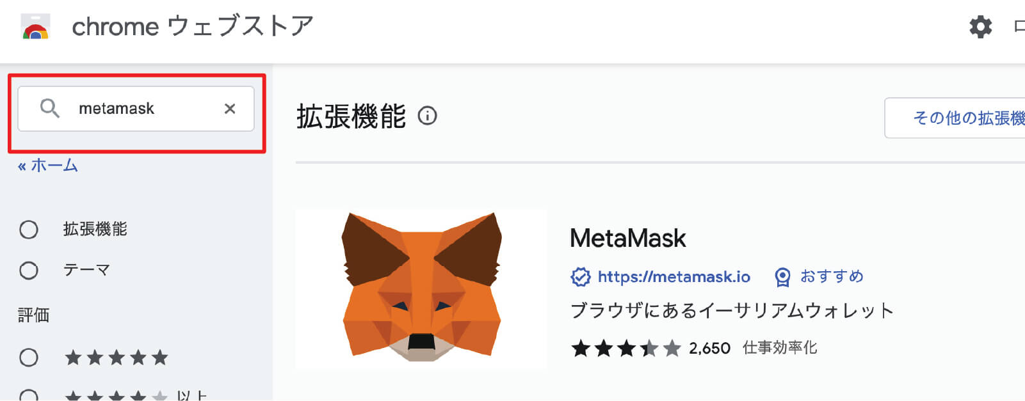Image resolution: width=1025 pixels, height=401 pixels.
Task: Open the settings gear icon
Action: pyautogui.click(x=980, y=27)
